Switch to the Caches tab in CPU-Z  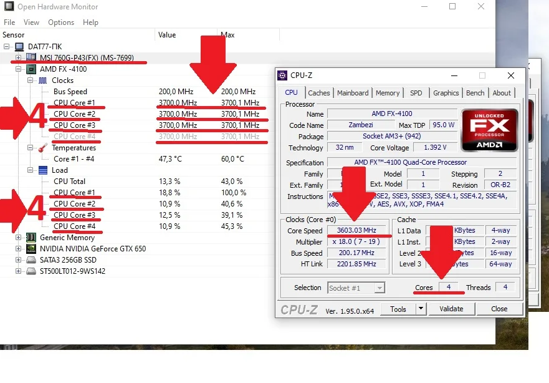click(318, 93)
